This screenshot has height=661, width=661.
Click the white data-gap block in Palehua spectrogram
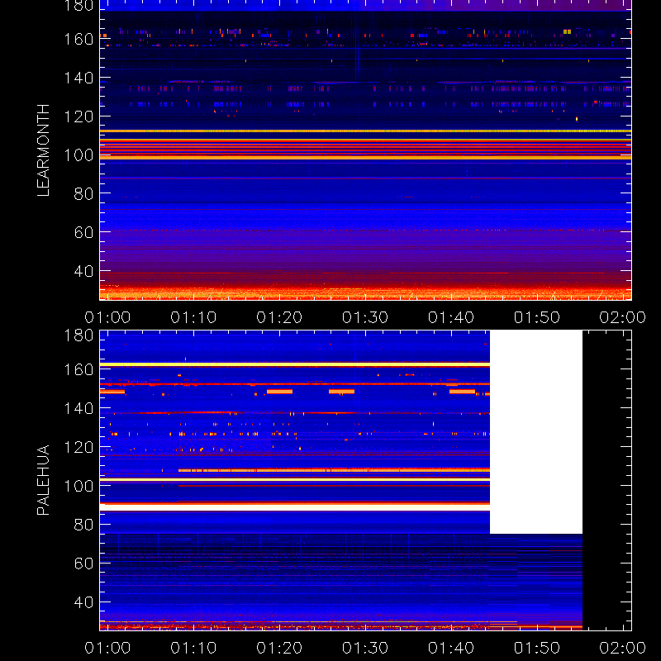536,432
